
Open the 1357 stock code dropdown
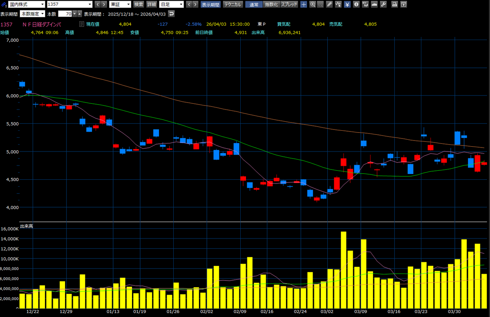pos(69,4)
